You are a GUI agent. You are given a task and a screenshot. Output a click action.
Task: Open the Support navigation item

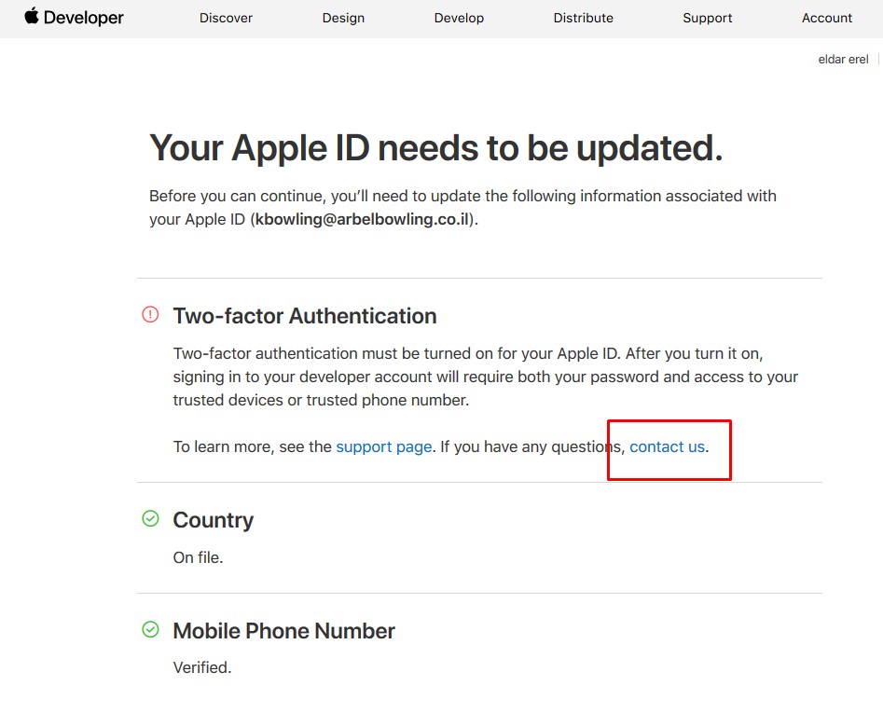click(707, 18)
